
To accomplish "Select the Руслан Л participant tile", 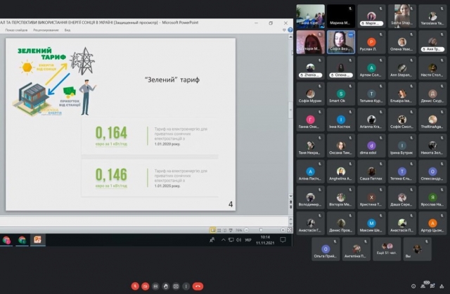I will coord(371,42).
